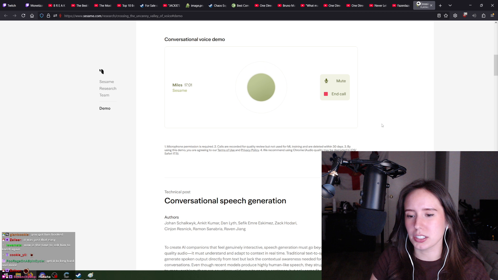Open the browser home page
Viewport: 498px width, 280px height.
pyautogui.click(x=32, y=16)
